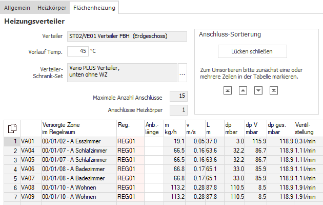Select row number 4 header
Viewport: 323px width, 205px height.
pyautogui.click(x=12, y=169)
